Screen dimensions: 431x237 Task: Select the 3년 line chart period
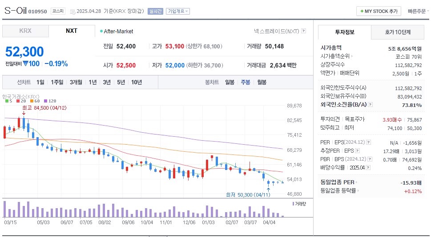point(107,82)
